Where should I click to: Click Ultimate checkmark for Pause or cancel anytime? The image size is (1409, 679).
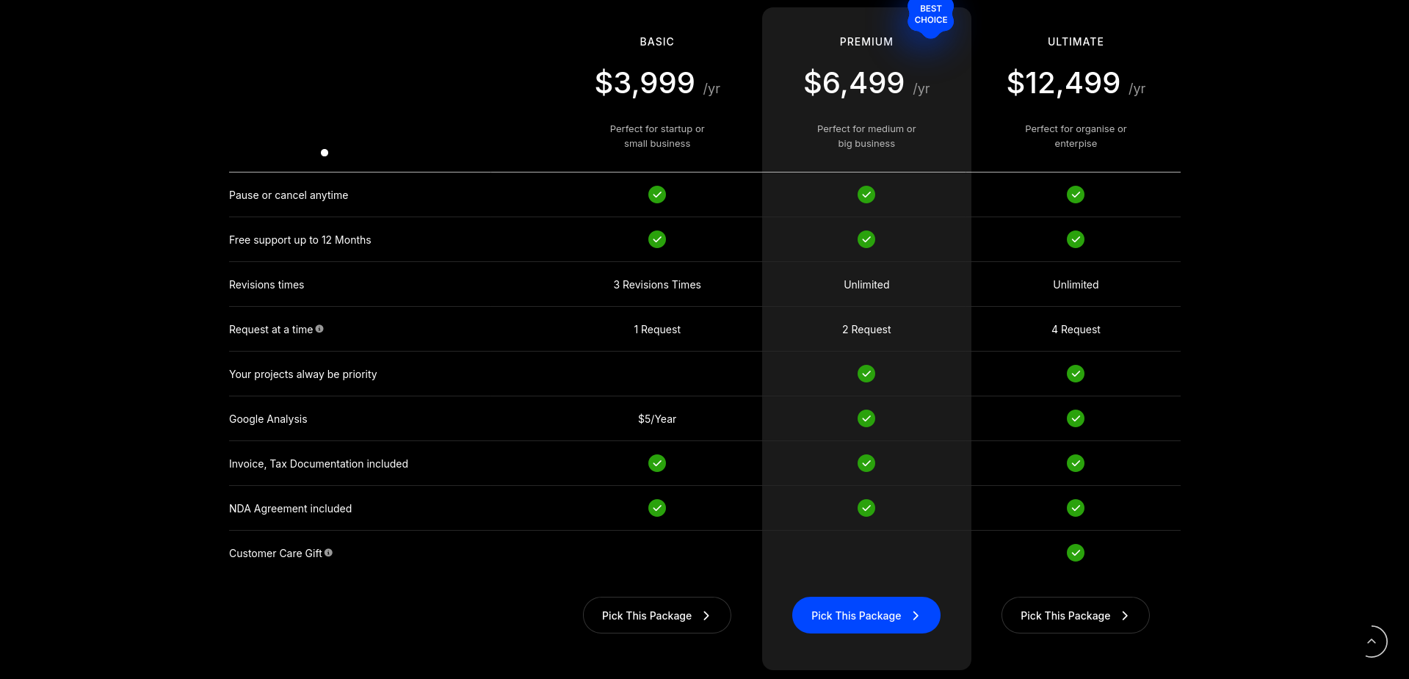pos(1076,195)
